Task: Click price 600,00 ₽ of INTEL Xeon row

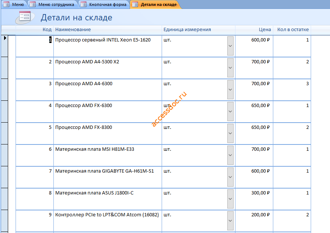Action: pyautogui.click(x=254, y=46)
